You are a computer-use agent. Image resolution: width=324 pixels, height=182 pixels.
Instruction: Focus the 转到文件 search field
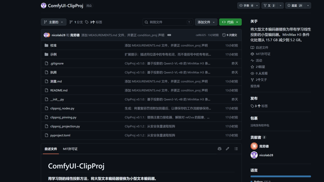pyautogui.click(x=168, y=22)
